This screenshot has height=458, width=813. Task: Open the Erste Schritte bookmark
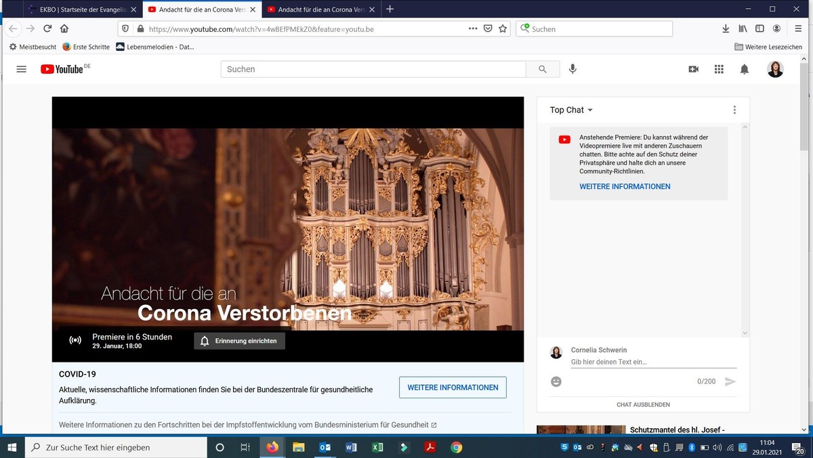[86, 47]
